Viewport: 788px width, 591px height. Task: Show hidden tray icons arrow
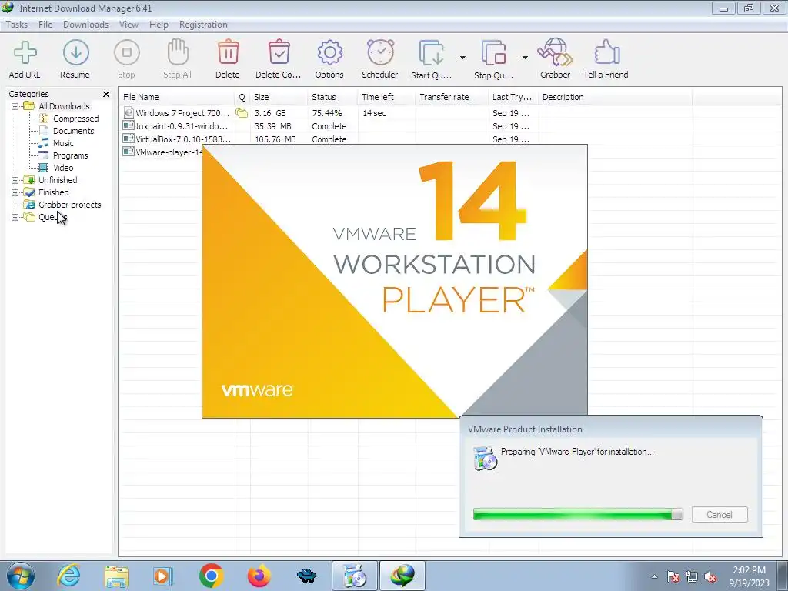654,577
